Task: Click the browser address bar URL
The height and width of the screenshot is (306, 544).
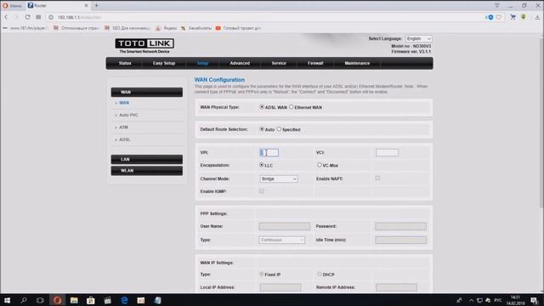Action: coord(79,17)
